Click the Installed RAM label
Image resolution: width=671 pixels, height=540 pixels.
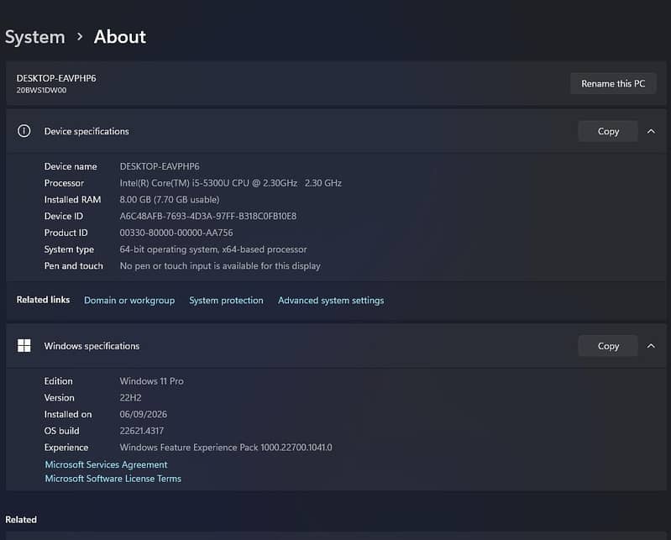(x=73, y=199)
